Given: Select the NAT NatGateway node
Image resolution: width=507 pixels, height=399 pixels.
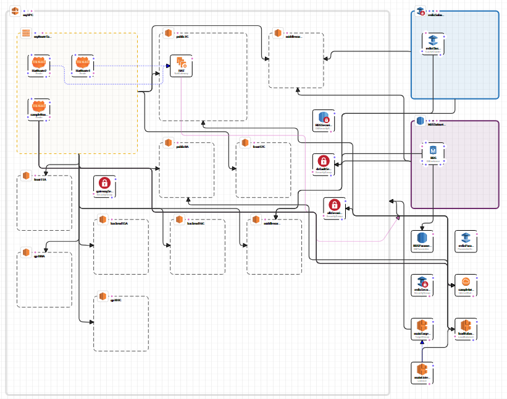Looking at the screenshot, I should (x=182, y=66).
